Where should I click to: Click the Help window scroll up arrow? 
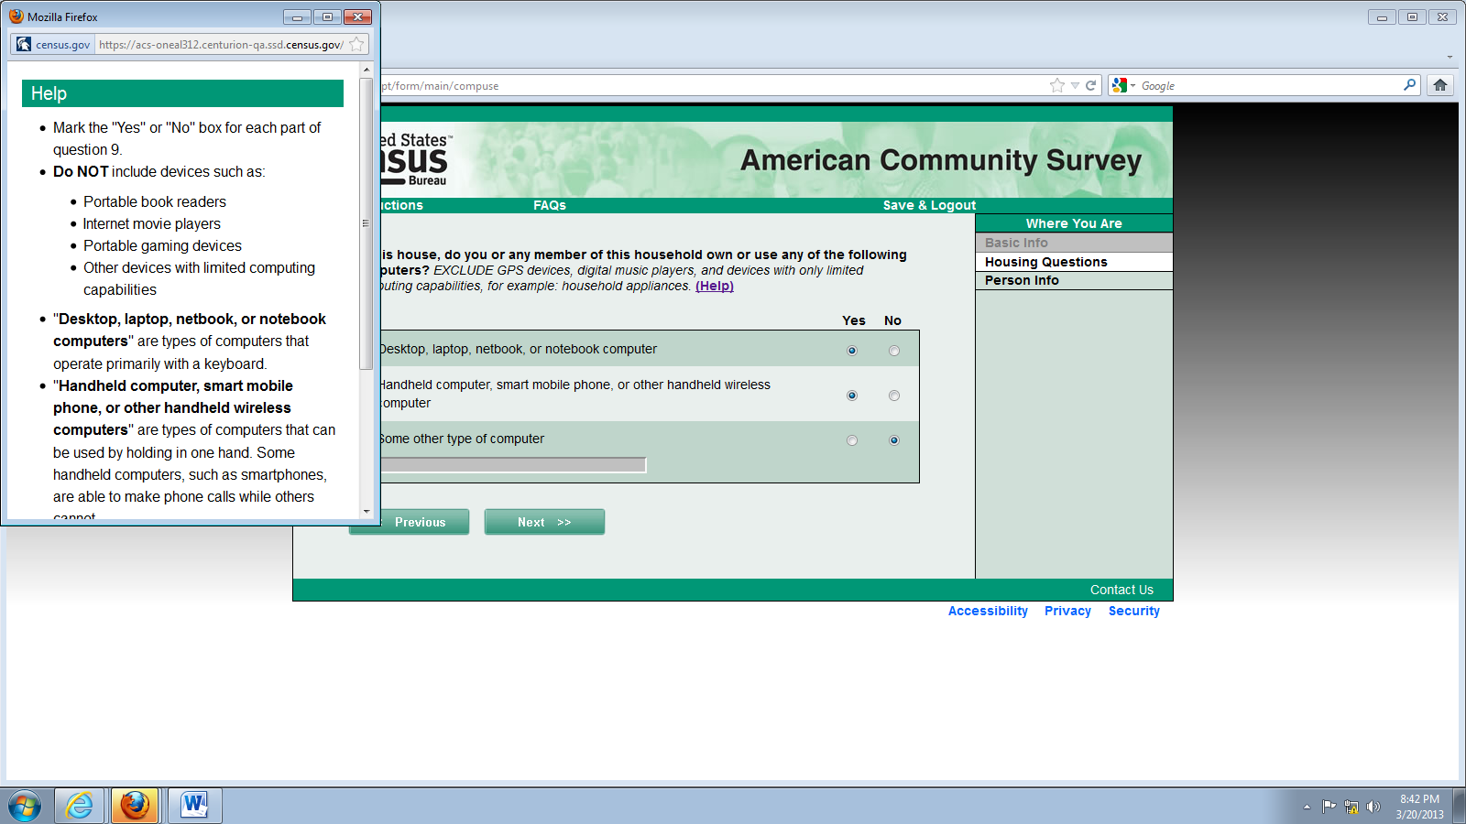366,70
